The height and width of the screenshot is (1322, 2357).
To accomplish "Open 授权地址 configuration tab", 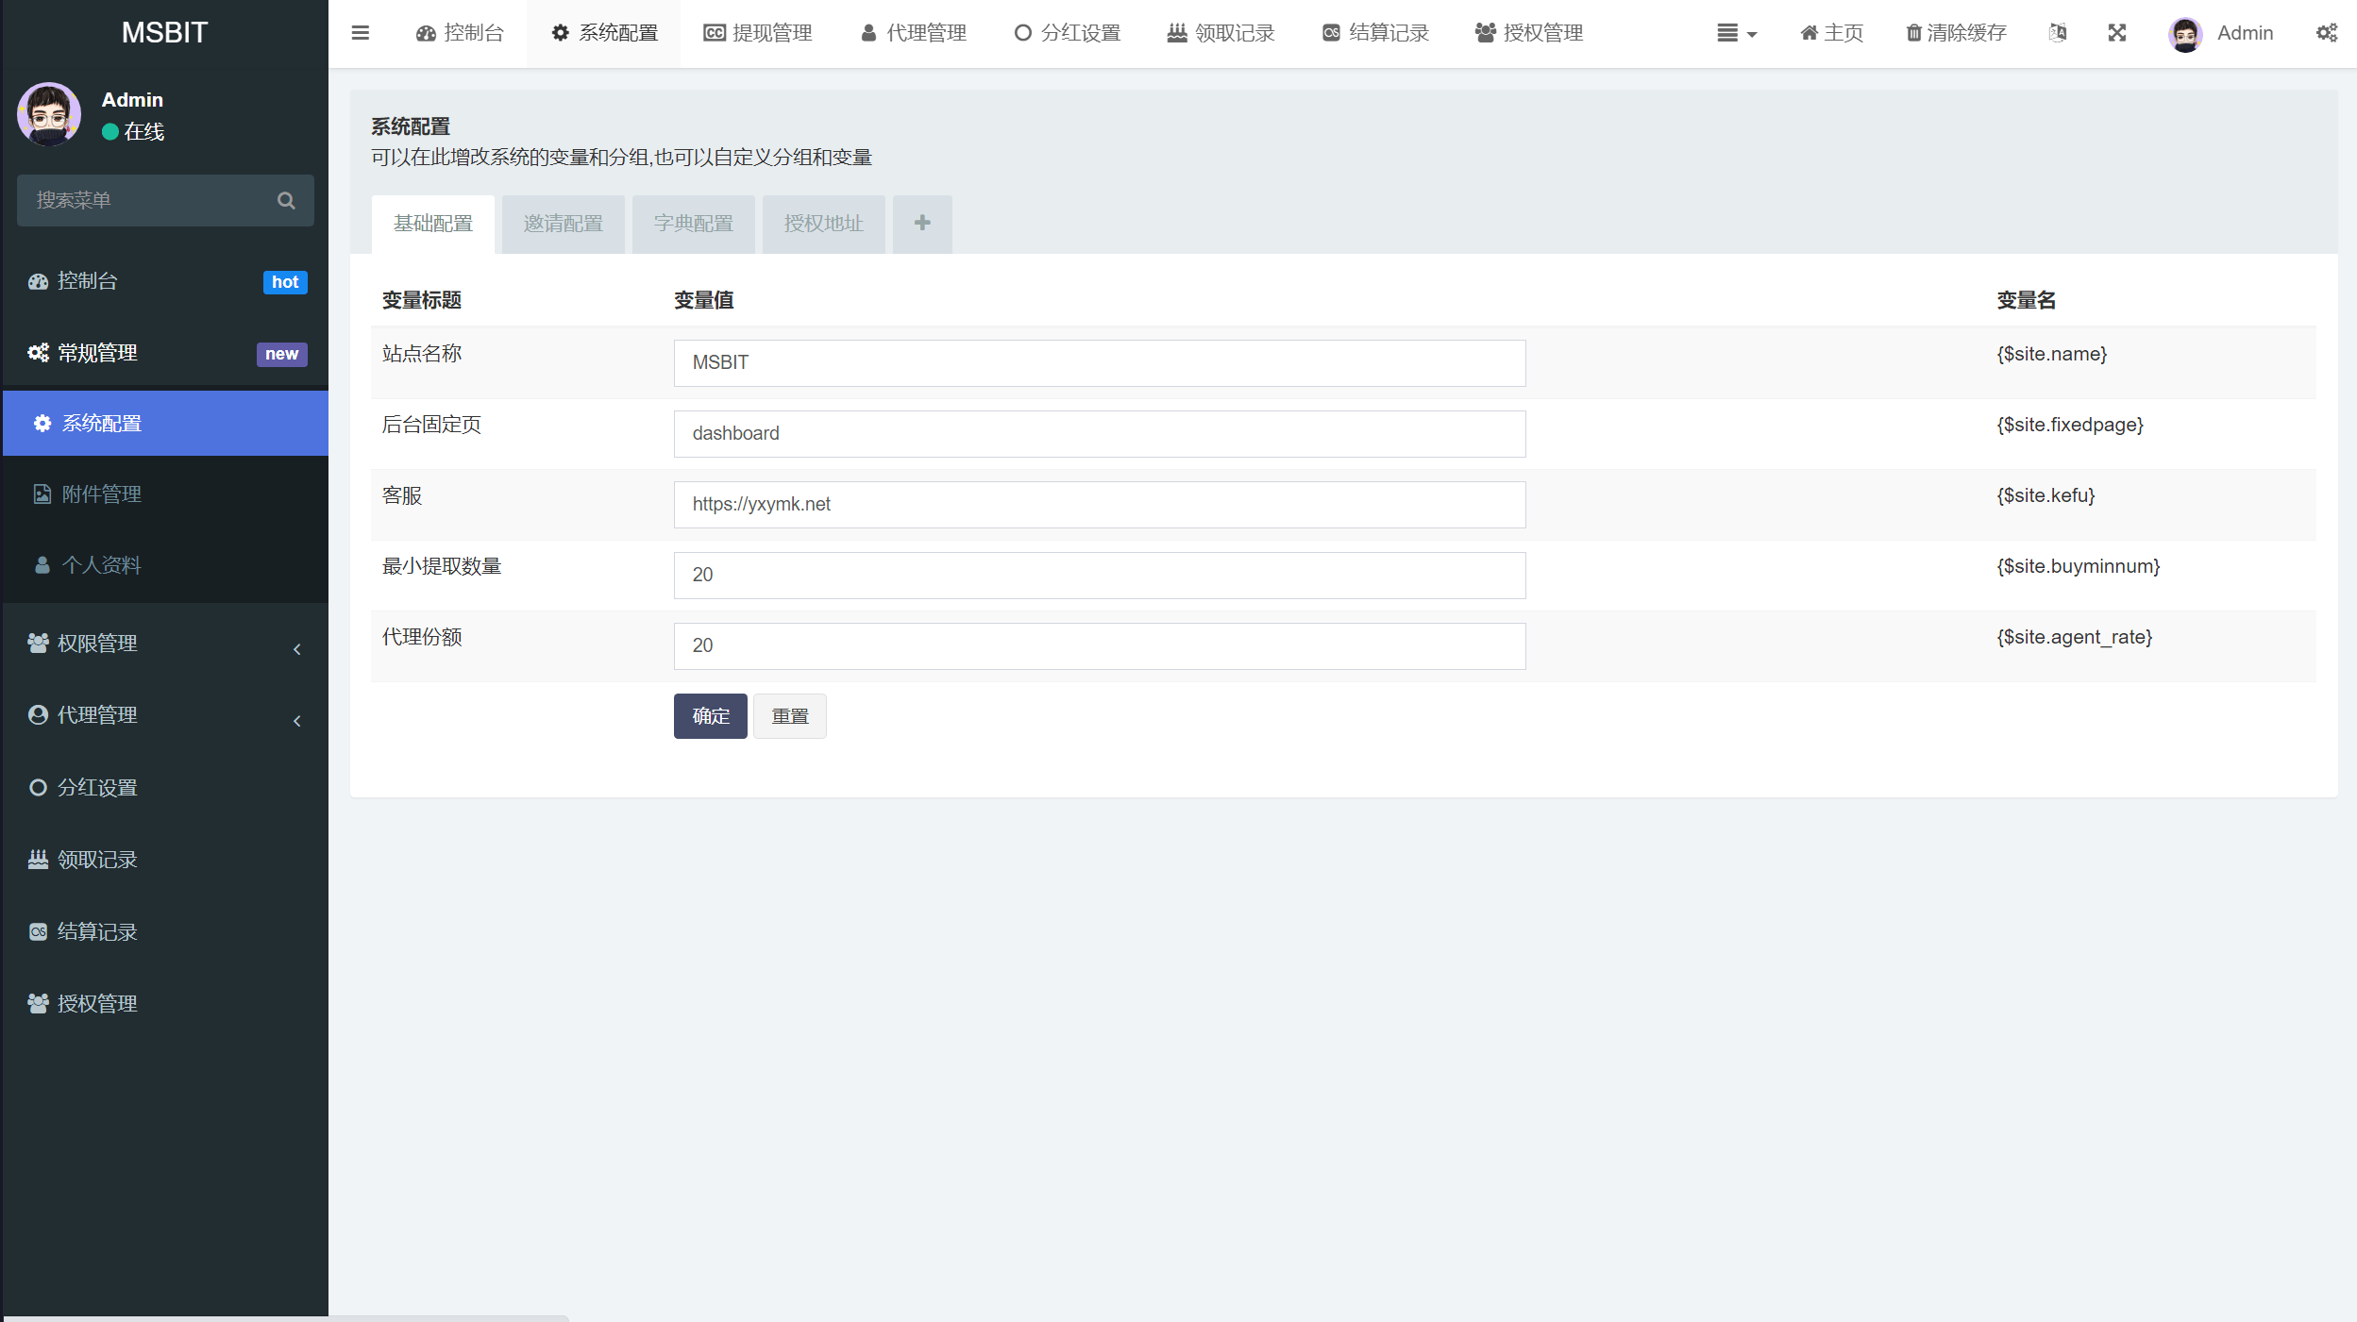I will (823, 224).
